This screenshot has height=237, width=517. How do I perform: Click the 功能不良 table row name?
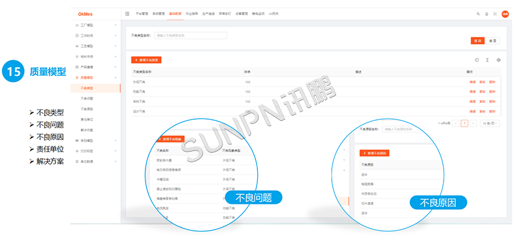(139, 92)
